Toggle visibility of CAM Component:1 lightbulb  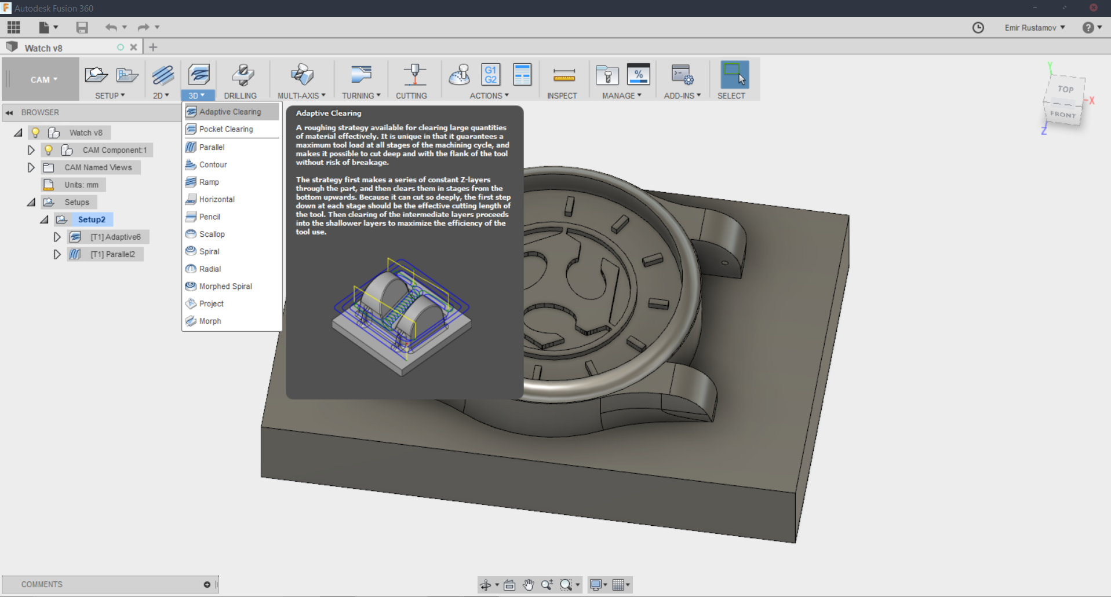tap(49, 150)
